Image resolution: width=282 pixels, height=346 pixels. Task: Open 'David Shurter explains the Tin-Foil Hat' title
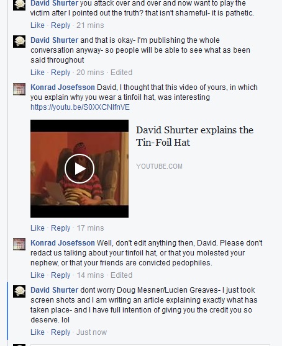194,136
